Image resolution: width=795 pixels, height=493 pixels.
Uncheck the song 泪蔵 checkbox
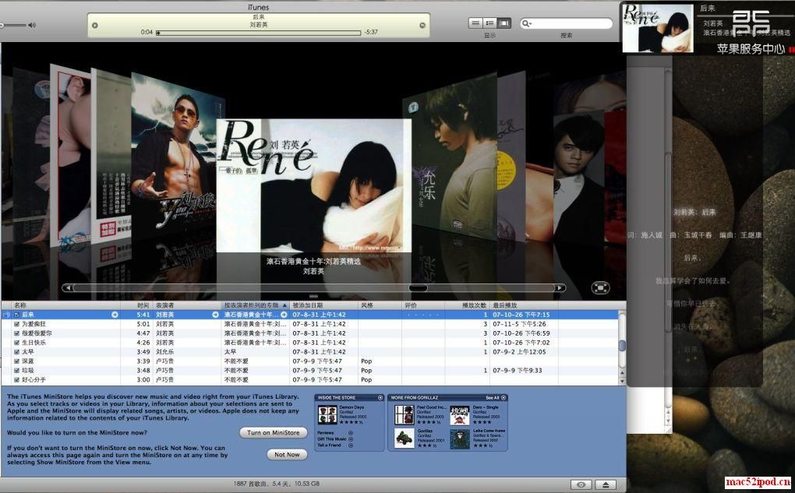tap(16, 361)
